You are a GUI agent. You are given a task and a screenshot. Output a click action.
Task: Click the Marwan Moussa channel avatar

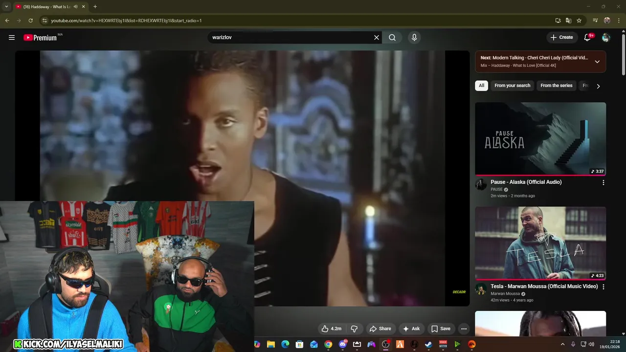481,288
